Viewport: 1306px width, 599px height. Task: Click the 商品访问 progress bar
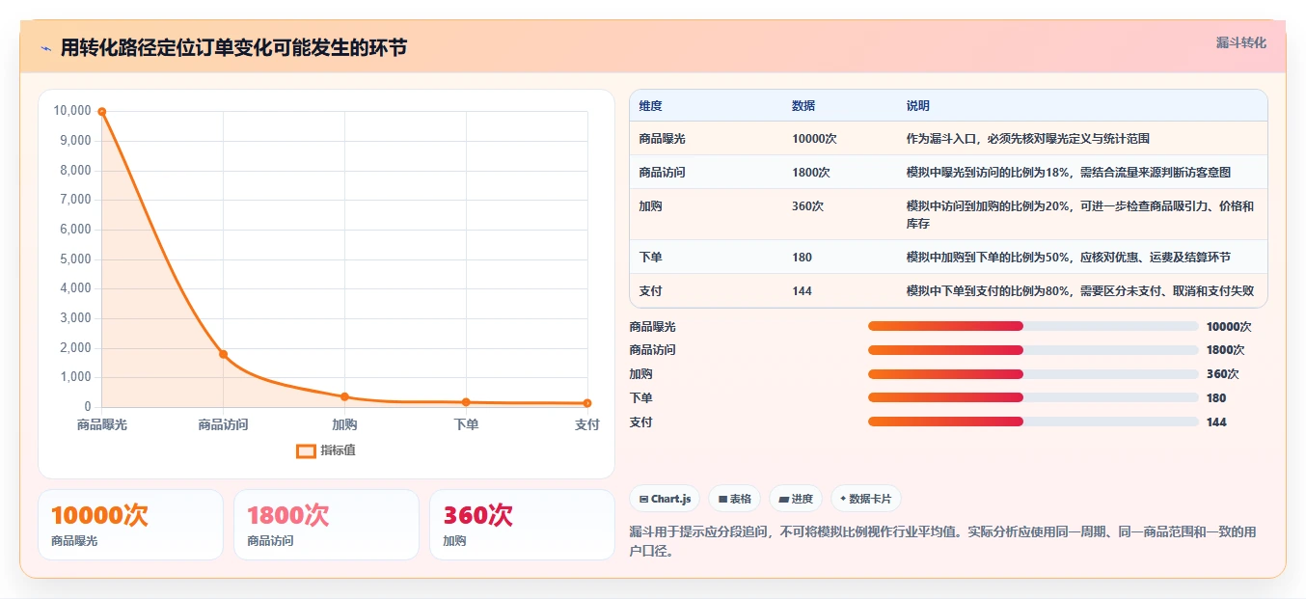coord(1033,350)
